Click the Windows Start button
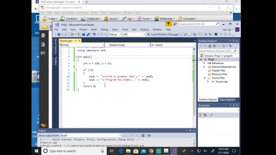 36,151
